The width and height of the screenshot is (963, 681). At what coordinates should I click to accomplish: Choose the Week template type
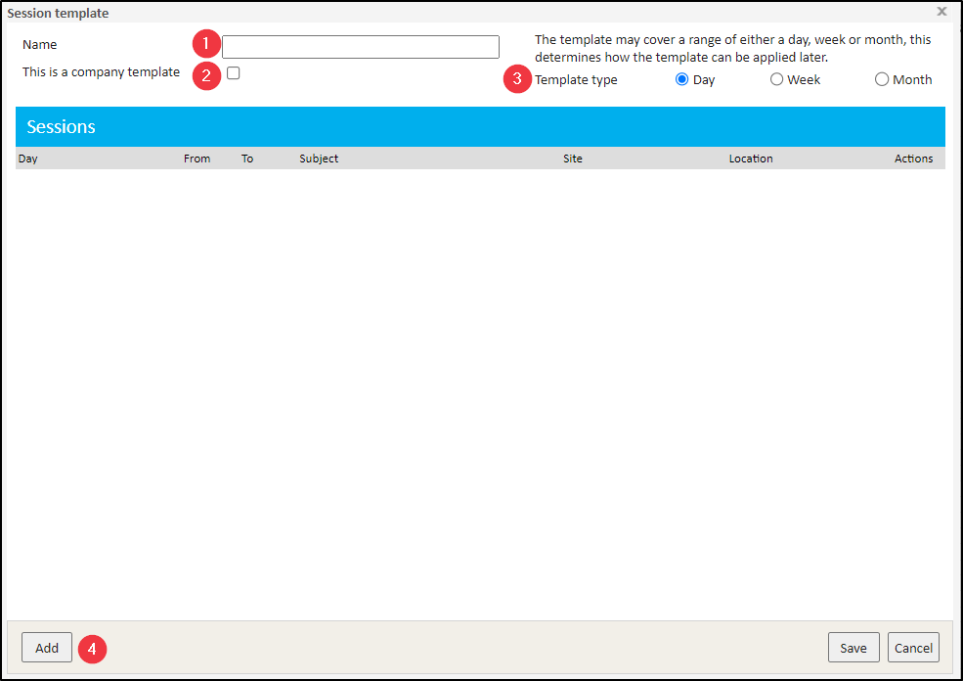coord(777,80)
